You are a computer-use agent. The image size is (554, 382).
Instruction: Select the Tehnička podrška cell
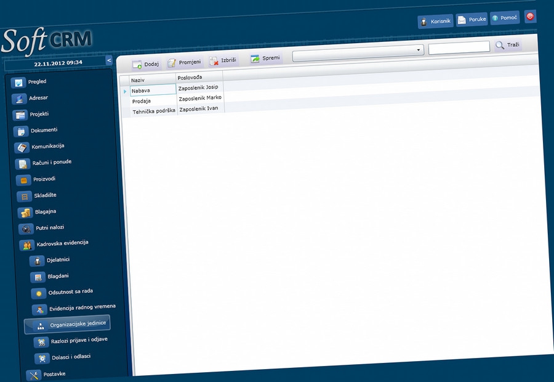click(154, 111)
